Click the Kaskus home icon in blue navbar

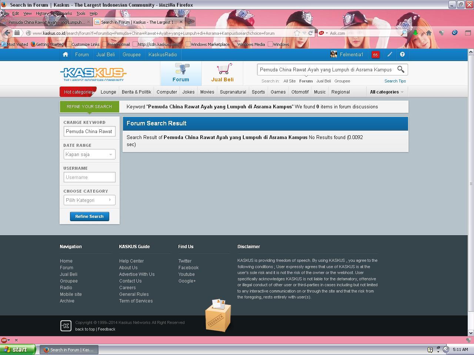66,54
